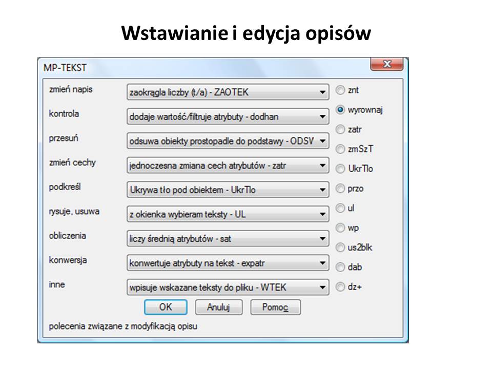
Task: Click the Anuluj button
Action: [x=219, y=307]
